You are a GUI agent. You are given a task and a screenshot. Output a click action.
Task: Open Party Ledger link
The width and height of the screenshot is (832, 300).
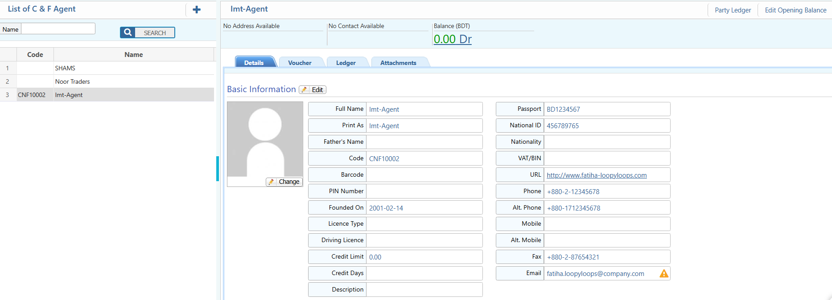(733, 10)
